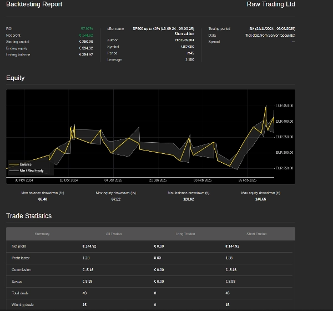This screenshot has height=311, width=333.
Task: Click the EUR 450.00 axis label
Action: tap(284, 106)
